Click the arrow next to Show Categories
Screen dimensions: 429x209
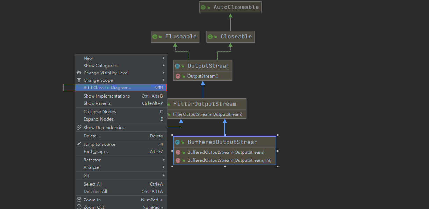pos(163,66)
